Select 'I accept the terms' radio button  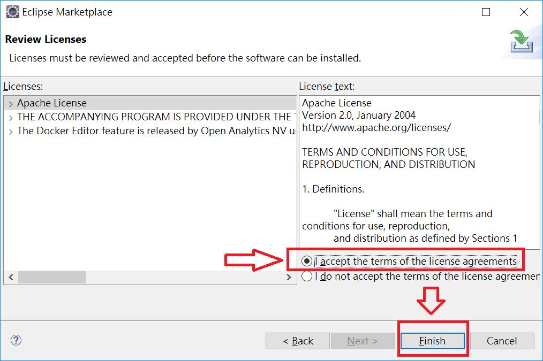point(307,261)
